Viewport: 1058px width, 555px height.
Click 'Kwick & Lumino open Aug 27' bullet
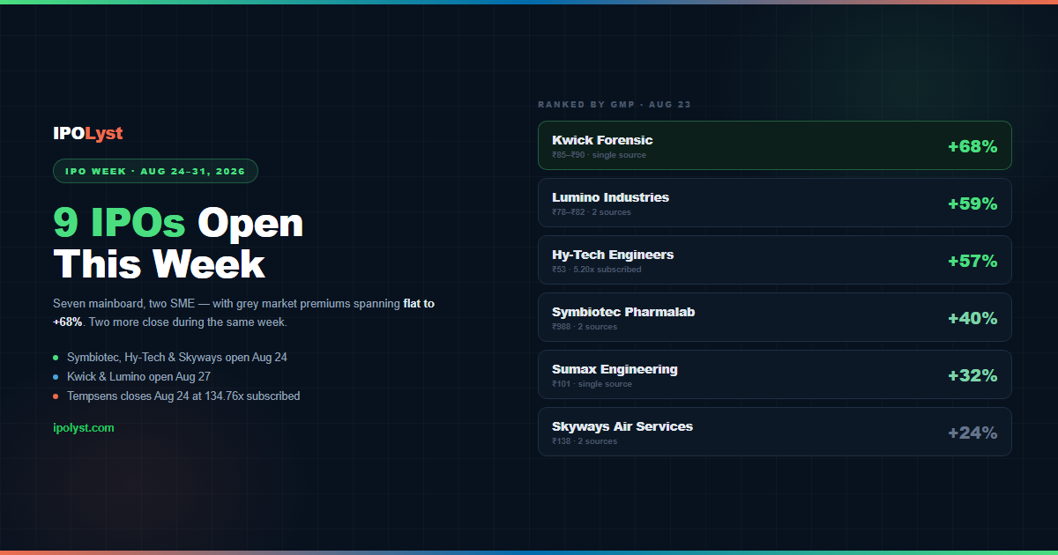(x=138, y=377)
